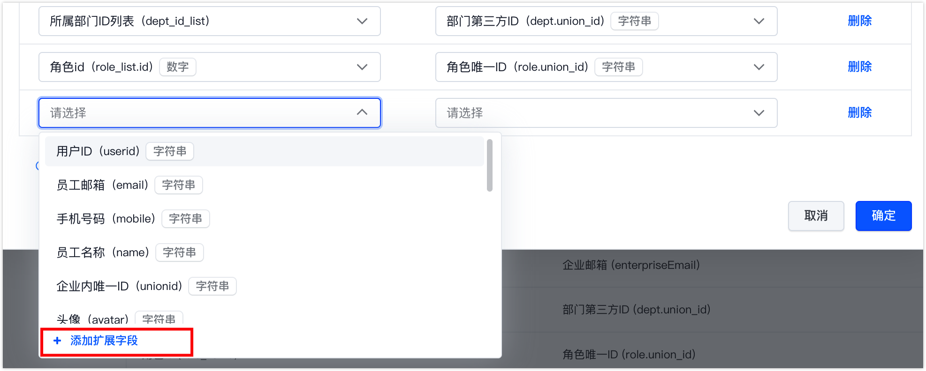Click 企业邮箱 (enterpriseEmail) in background list
This screenshot has width=926, height=371.
pyautogui.click(x=631, y=265)
